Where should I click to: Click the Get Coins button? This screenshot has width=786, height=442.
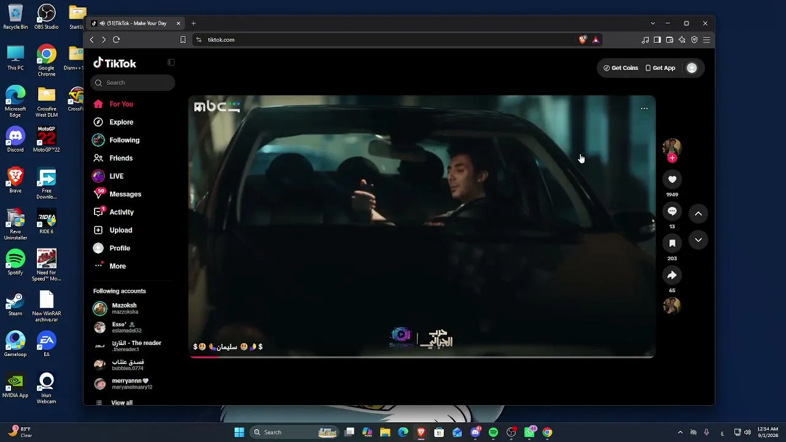pos(621,68)
